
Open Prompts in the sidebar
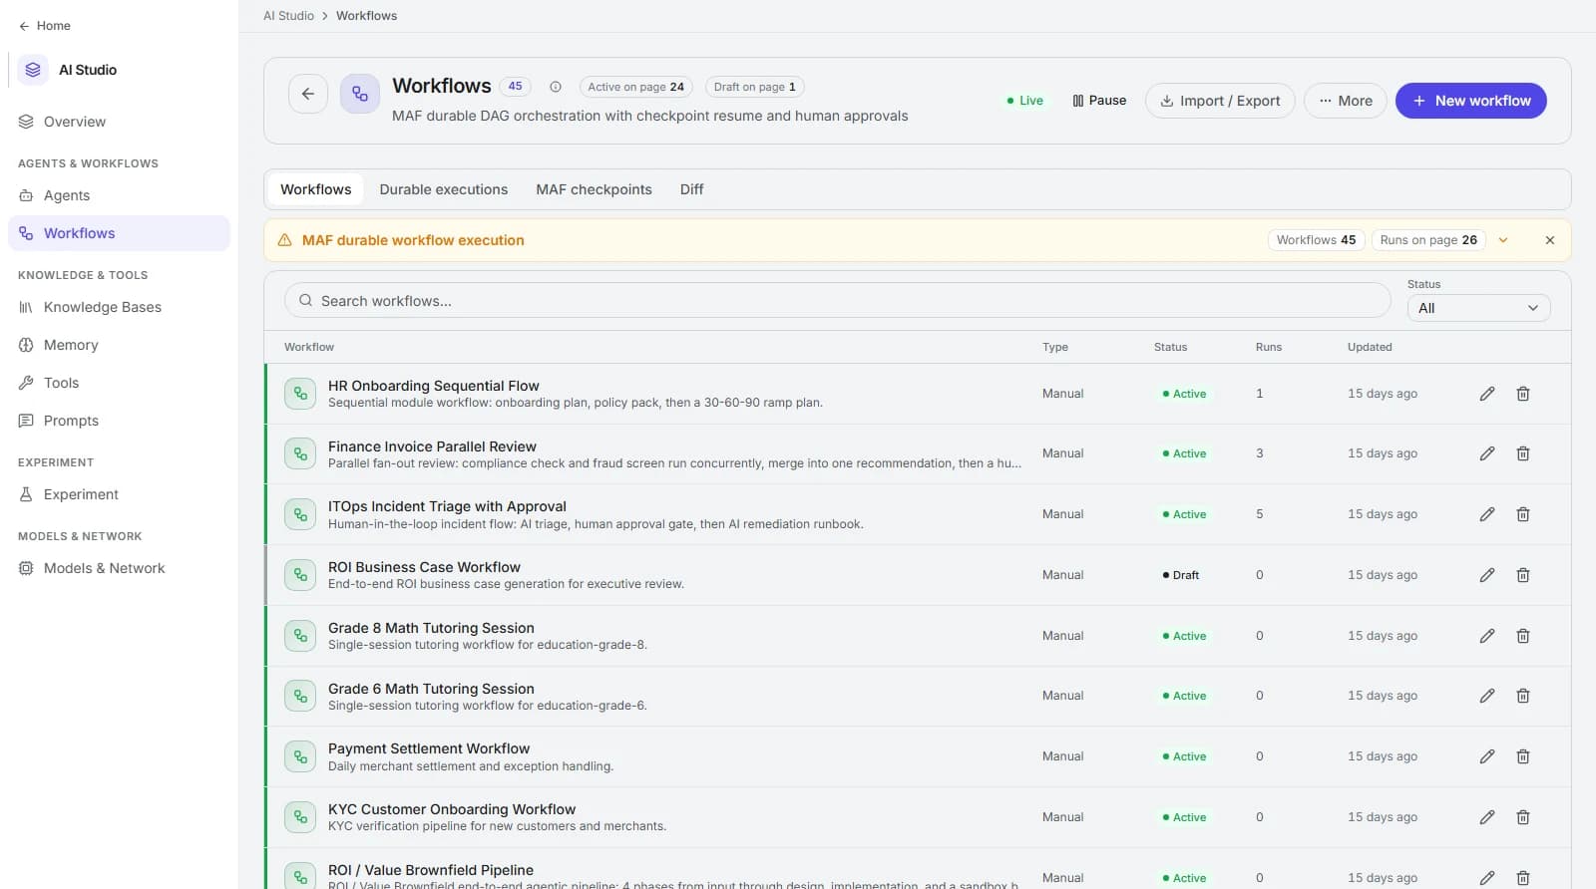pyautogui.click(x=119, y=421)
